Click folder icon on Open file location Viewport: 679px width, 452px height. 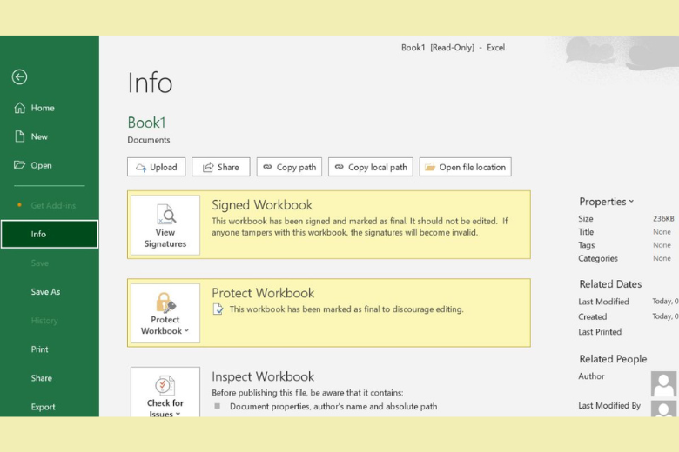tap(429, 167)
